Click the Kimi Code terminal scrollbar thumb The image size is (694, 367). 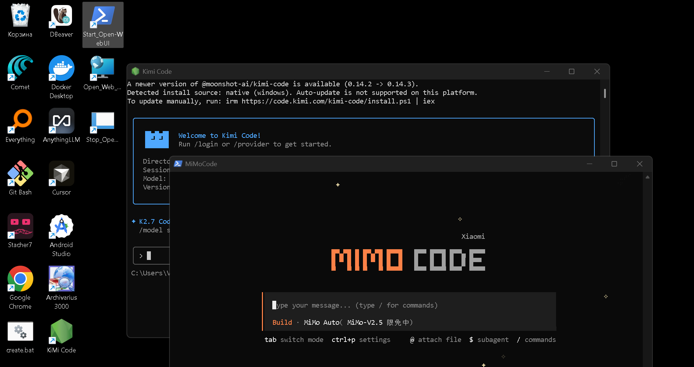pos(605,93)
